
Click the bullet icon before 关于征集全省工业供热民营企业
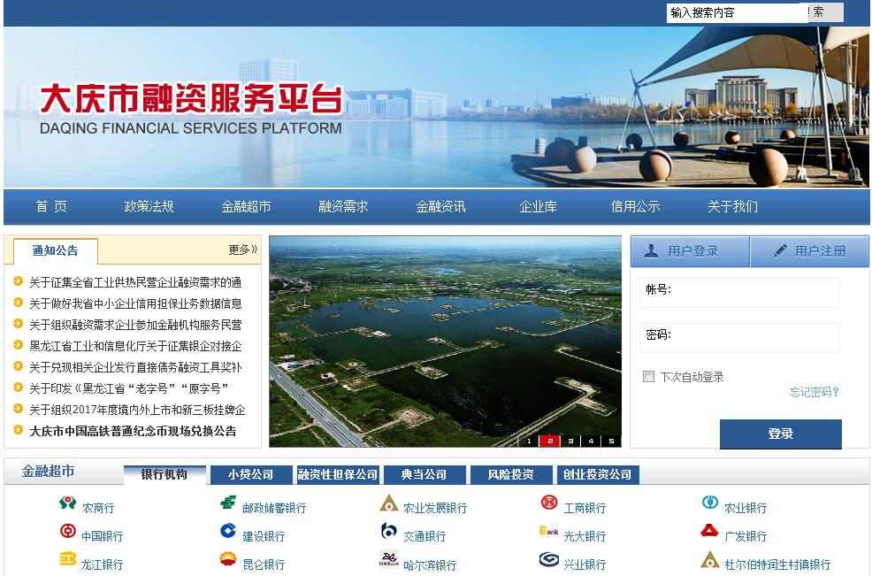click(18, 281)
